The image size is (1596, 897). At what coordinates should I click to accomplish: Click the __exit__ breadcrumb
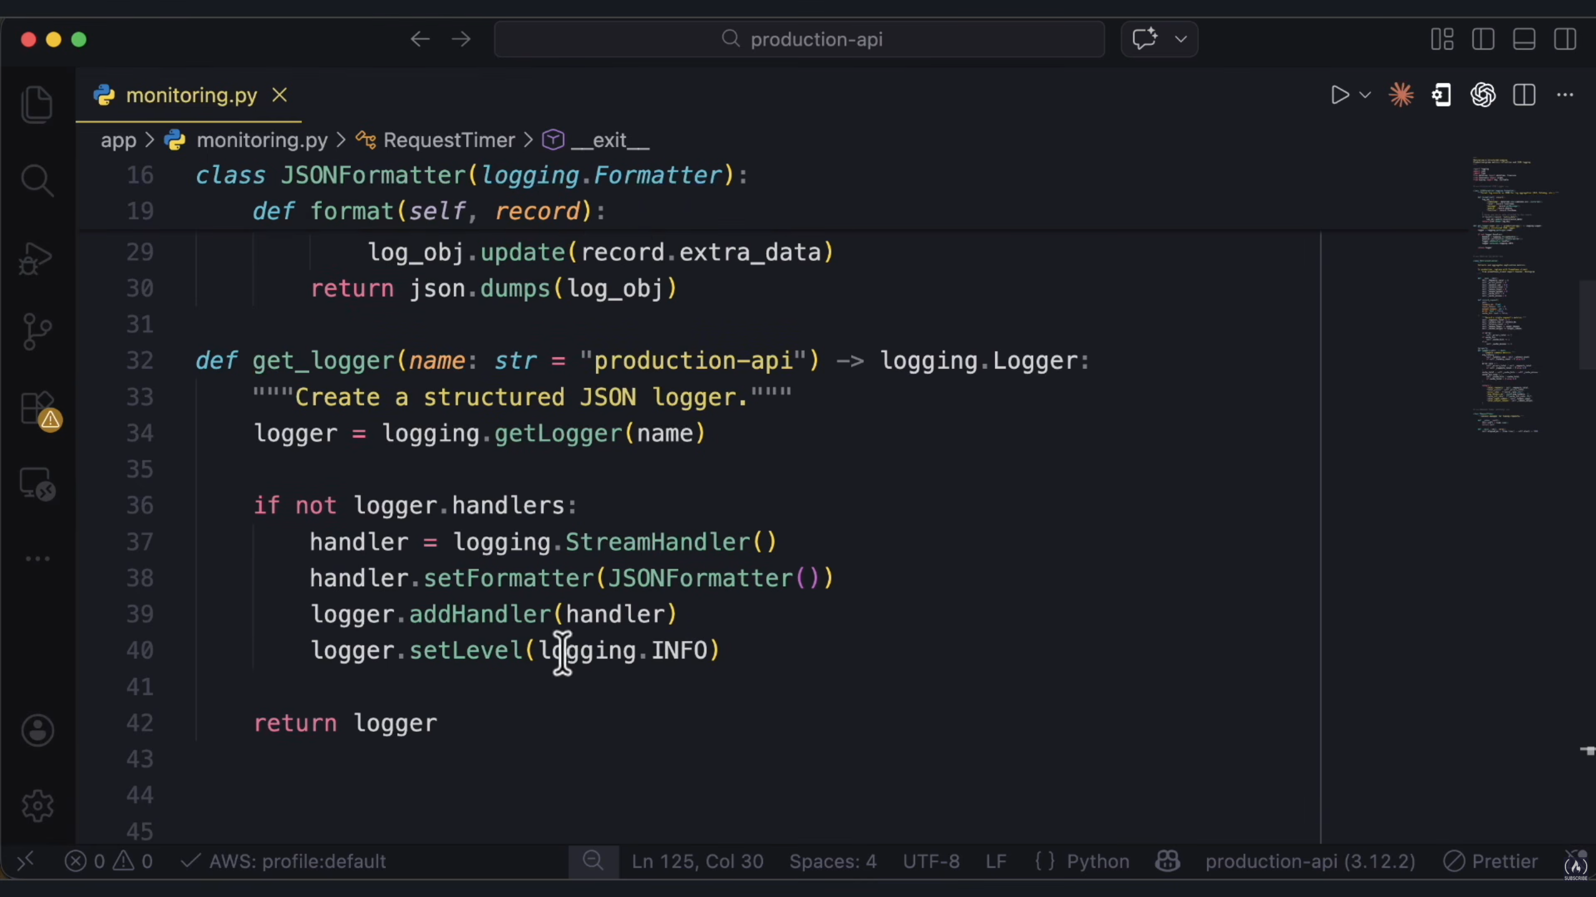pos(610,140)
